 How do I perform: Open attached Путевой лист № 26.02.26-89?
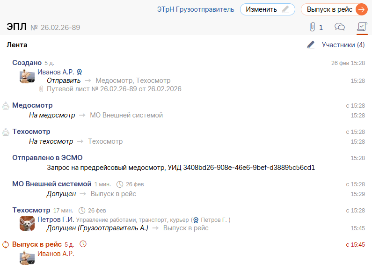[114, 89]
